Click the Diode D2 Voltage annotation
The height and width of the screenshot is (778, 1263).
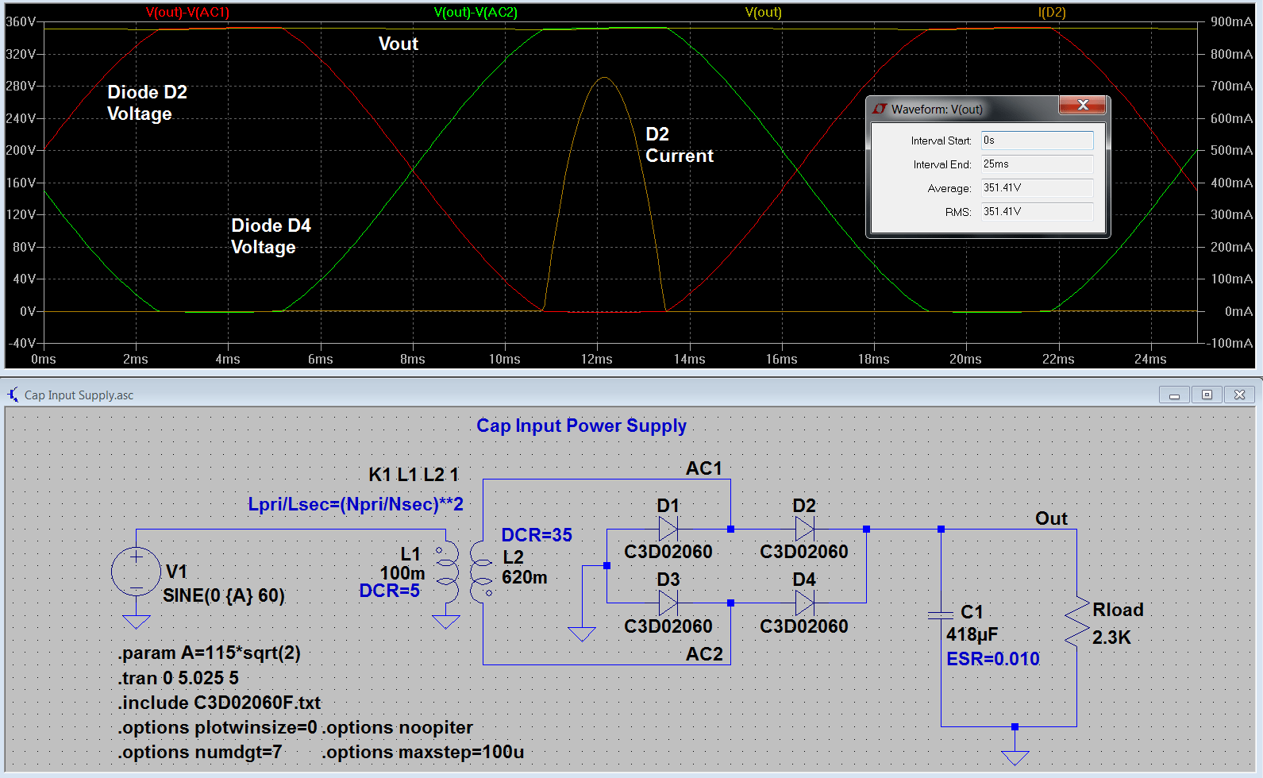click(148, 102)
